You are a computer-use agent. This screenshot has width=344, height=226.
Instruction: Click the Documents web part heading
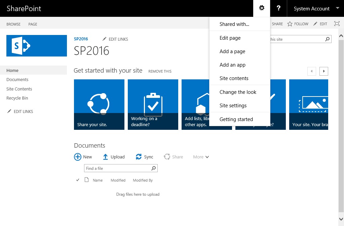coord(89,146)
